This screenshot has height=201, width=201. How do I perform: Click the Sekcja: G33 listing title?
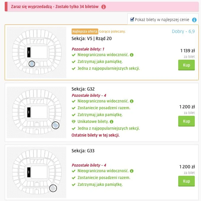83,151
